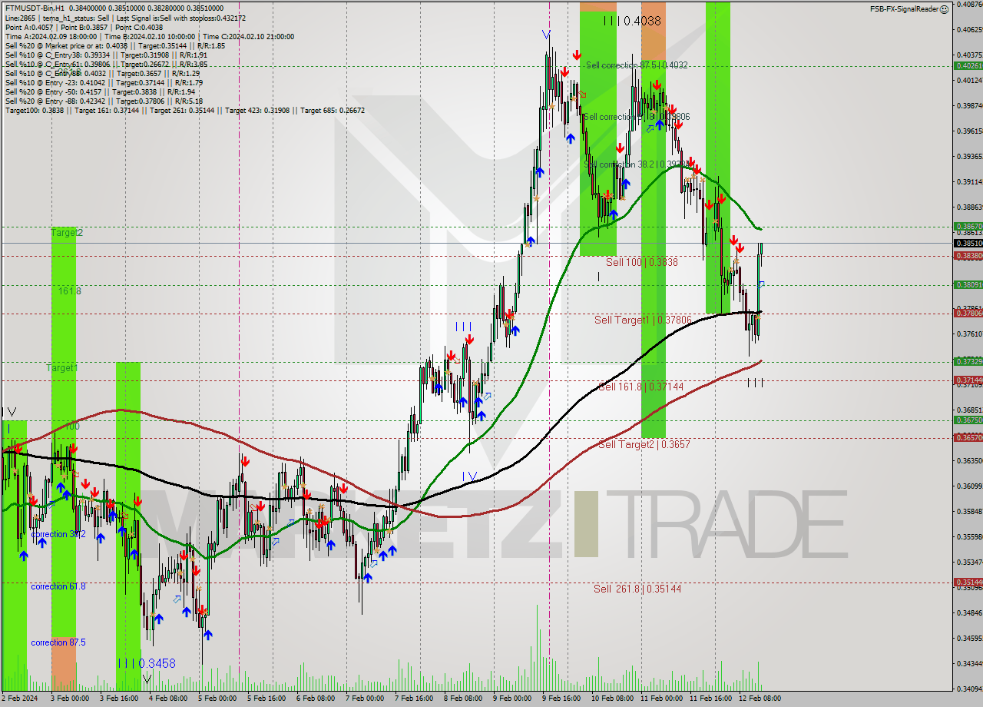Click the green 0.36750 price tag
The height and width of the screenshot is (707, 983).
click(x=968, y=420)
